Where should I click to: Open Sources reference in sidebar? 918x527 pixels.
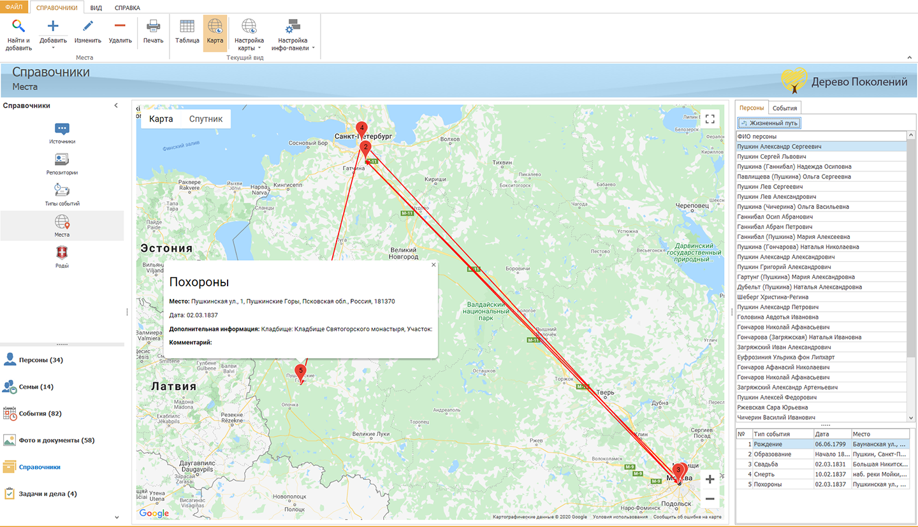62,133
